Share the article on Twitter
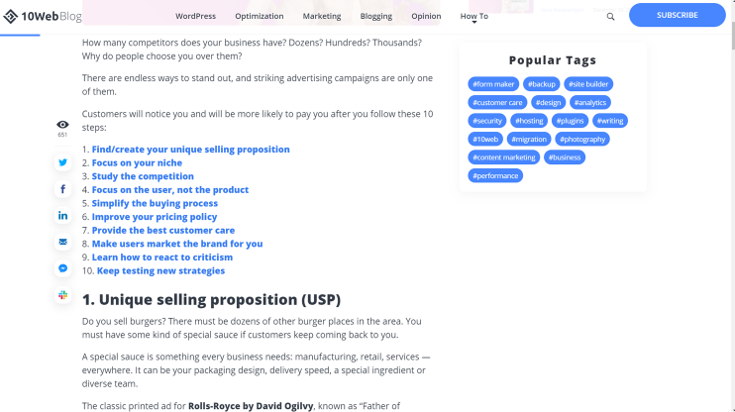This screenshot has width=735, height=412. click(62, 162)
